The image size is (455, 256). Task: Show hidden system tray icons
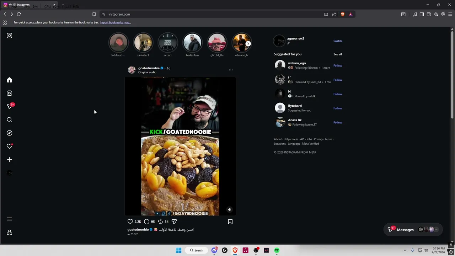point(405,250)
